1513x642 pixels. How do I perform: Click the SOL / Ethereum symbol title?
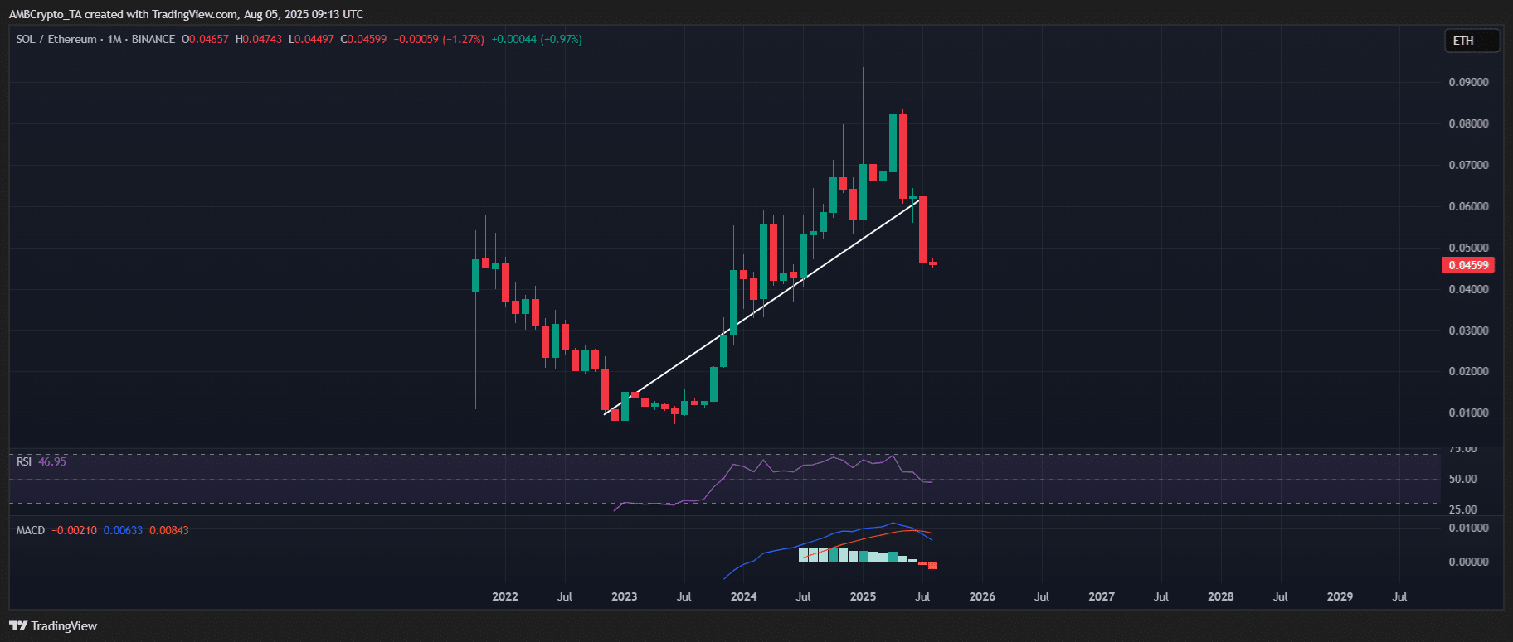(x=56, y=39)
